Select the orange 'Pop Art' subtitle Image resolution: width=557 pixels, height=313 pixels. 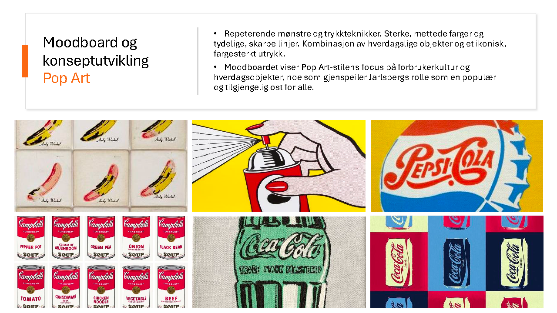67,78
